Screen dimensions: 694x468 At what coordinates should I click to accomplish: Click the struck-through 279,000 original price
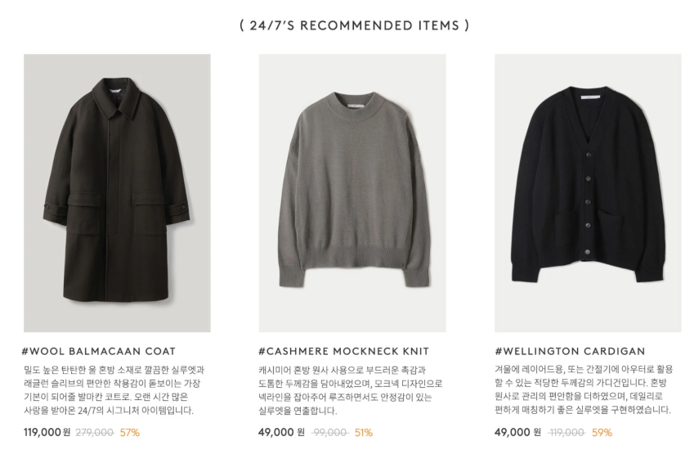pyautogui.click(x=94, y=433)
